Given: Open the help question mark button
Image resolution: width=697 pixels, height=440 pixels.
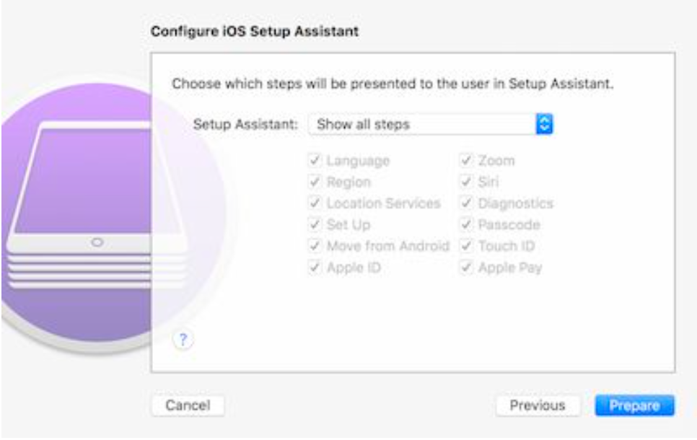Looking at the screenshot, I should 184,340.
